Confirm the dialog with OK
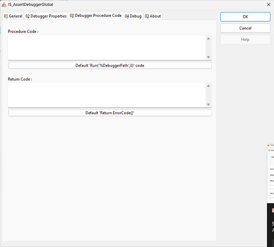This screenshot has height=247, width=274. coord(245,17)
